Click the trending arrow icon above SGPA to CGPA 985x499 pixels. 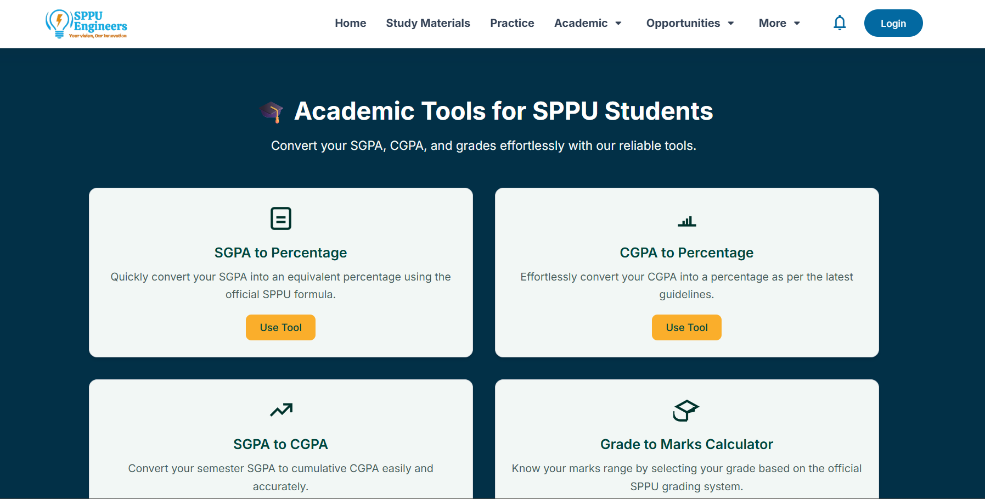click(282, 411)
